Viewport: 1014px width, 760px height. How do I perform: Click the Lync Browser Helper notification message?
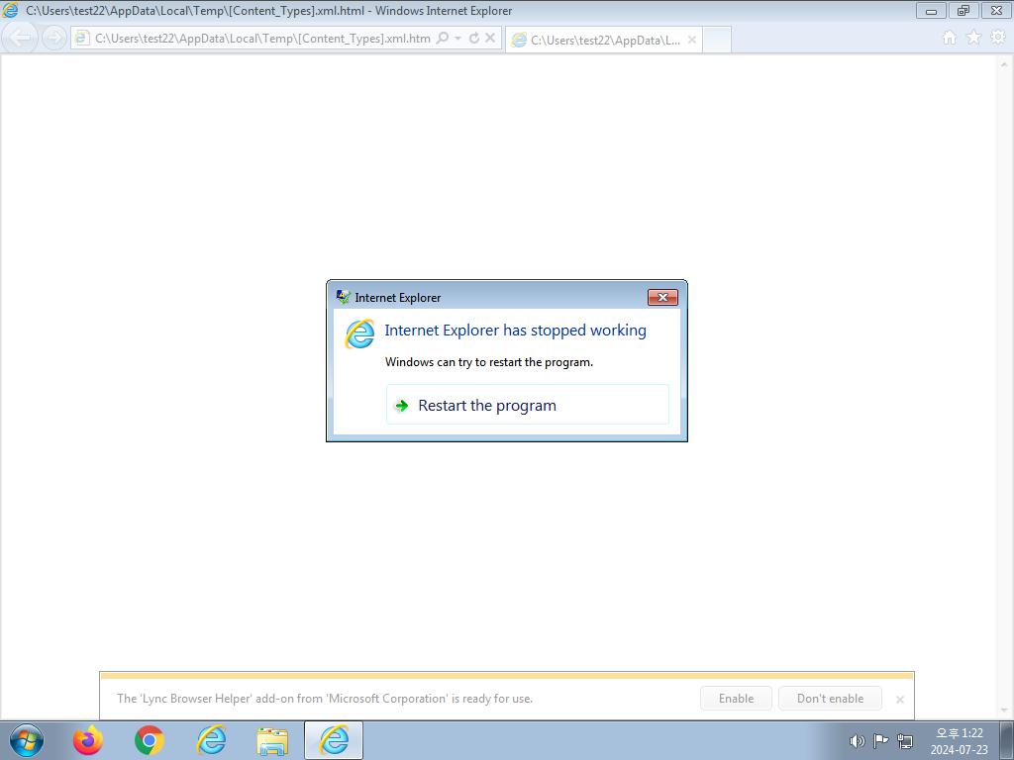pos(325,698)
